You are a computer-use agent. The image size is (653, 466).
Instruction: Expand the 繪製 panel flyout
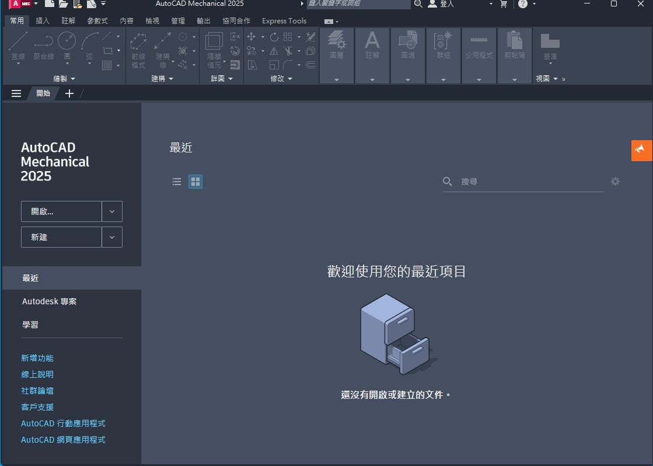(x=64, y=78)
